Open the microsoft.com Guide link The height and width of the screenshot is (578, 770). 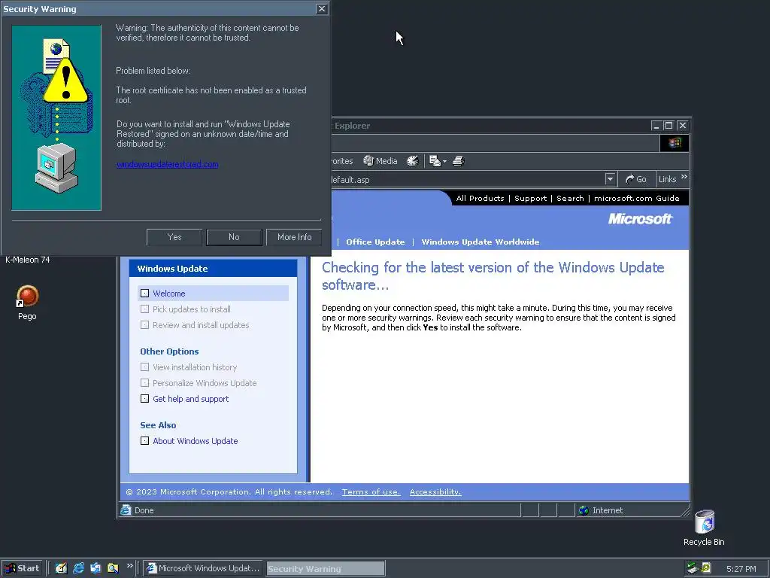tap(637, 198)
